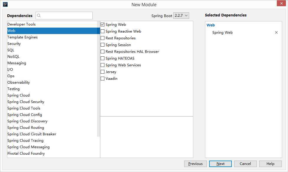Cancel the New Module wizard
This screenshot has height=172, width=288.
(245, 164)
